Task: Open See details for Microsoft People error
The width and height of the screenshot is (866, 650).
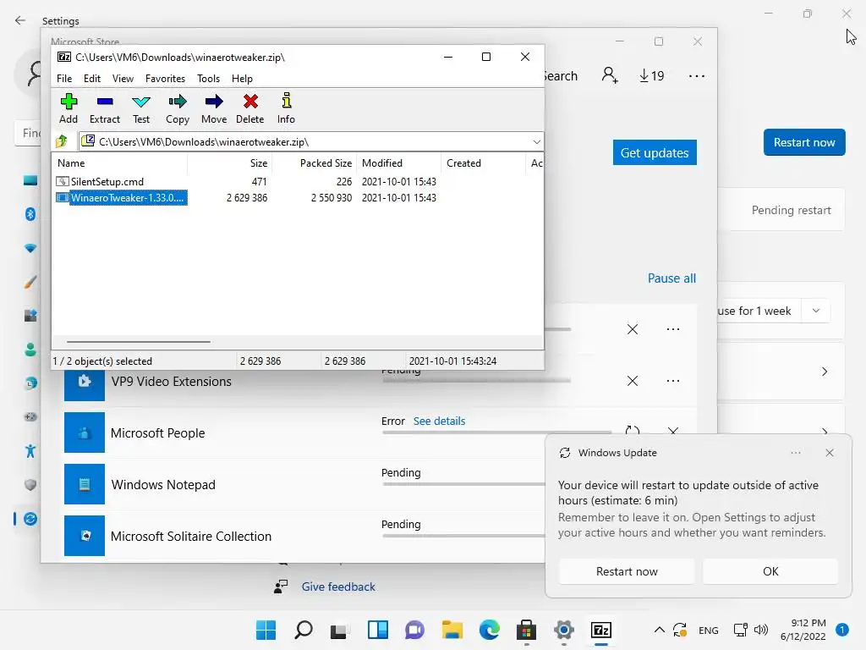Action: (439, 421)
